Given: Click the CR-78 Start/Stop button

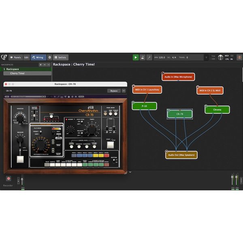Looking at the screenshot, I should click(110, 145).
